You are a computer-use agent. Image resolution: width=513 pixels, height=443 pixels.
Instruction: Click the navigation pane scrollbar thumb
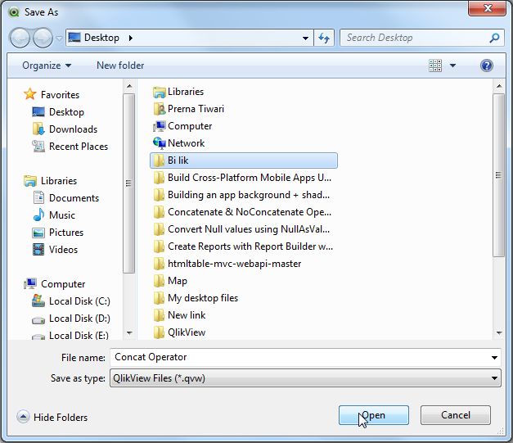point(129,183)
